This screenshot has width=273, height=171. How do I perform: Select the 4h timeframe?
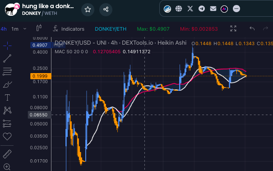click(4, 29)
